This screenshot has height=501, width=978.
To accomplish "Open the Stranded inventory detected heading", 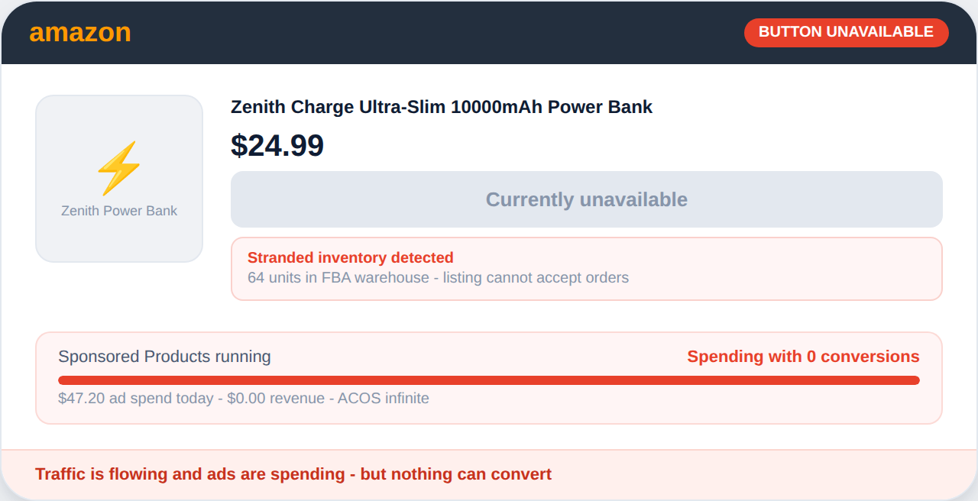I will click(x=350, y=258).
